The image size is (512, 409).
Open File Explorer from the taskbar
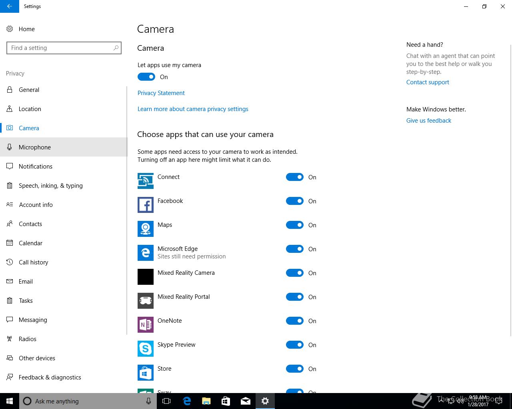coord(206,401)
